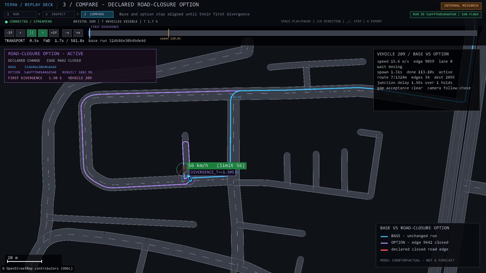Click the INTERNAL RESEARCH badge

(x=461, y=6)
